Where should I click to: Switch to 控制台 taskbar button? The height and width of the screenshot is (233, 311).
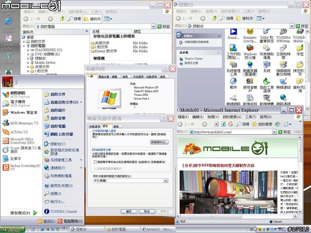[86, 229]
